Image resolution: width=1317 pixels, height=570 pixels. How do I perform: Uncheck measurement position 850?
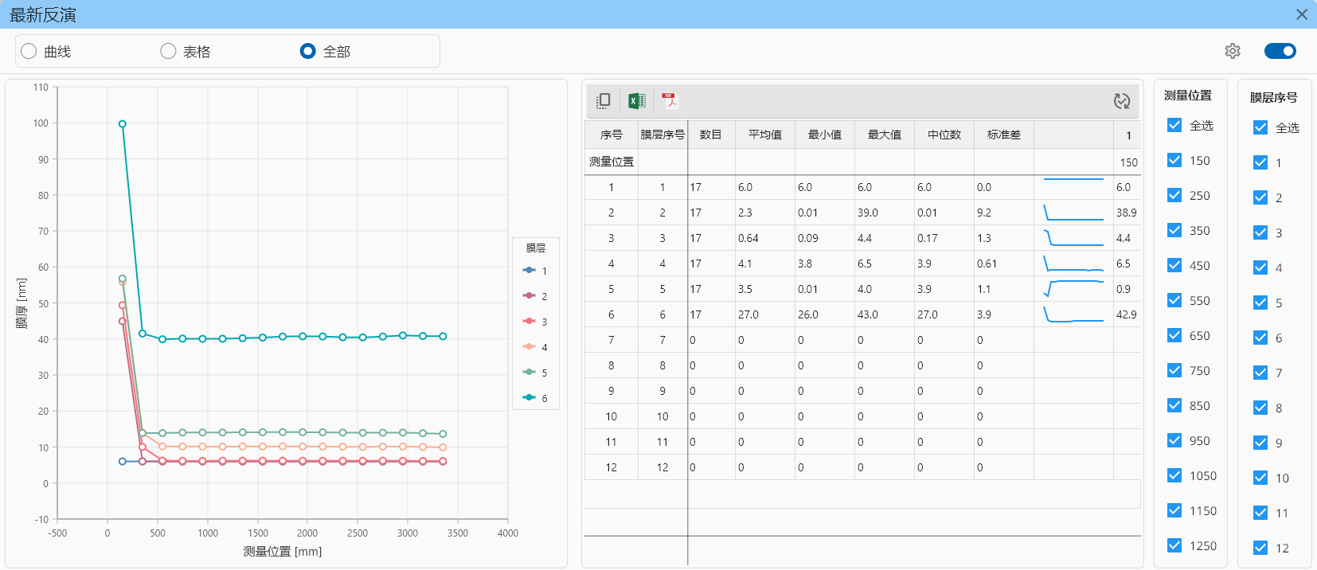(1174, 405)
